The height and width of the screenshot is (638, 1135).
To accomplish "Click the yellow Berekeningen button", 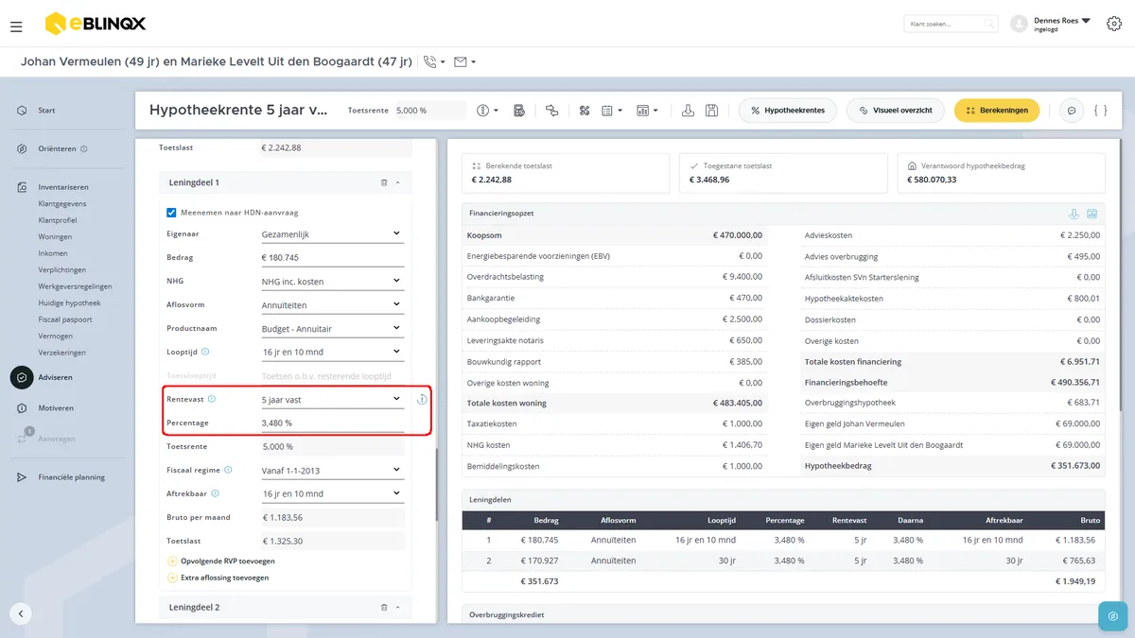I will [x=997, y=111].
